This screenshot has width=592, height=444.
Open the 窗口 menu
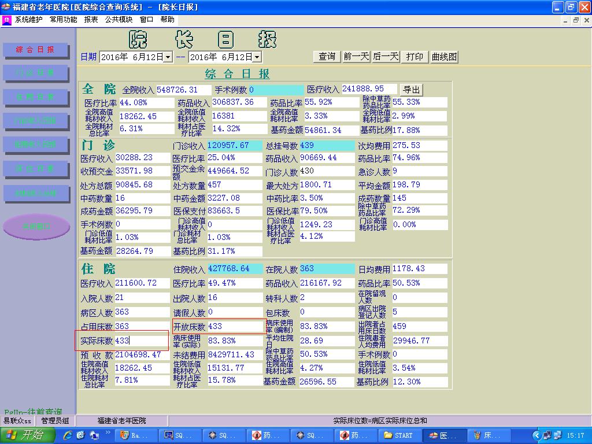pyautogui.click(x=146, y=20)
